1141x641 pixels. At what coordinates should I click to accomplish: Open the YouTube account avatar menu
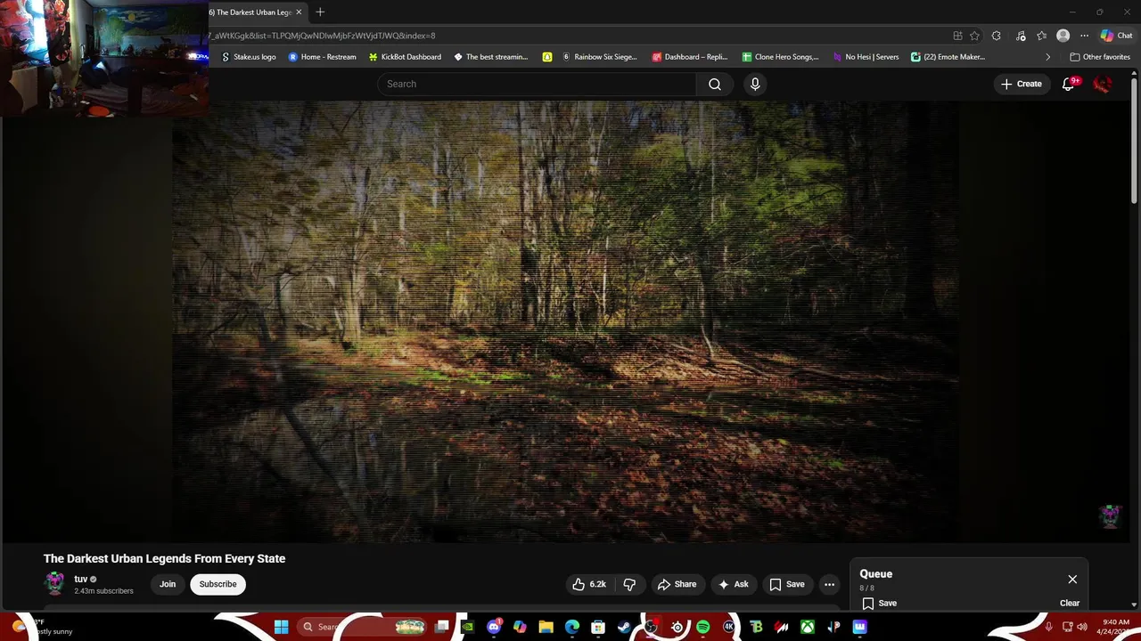(1103, 84)
